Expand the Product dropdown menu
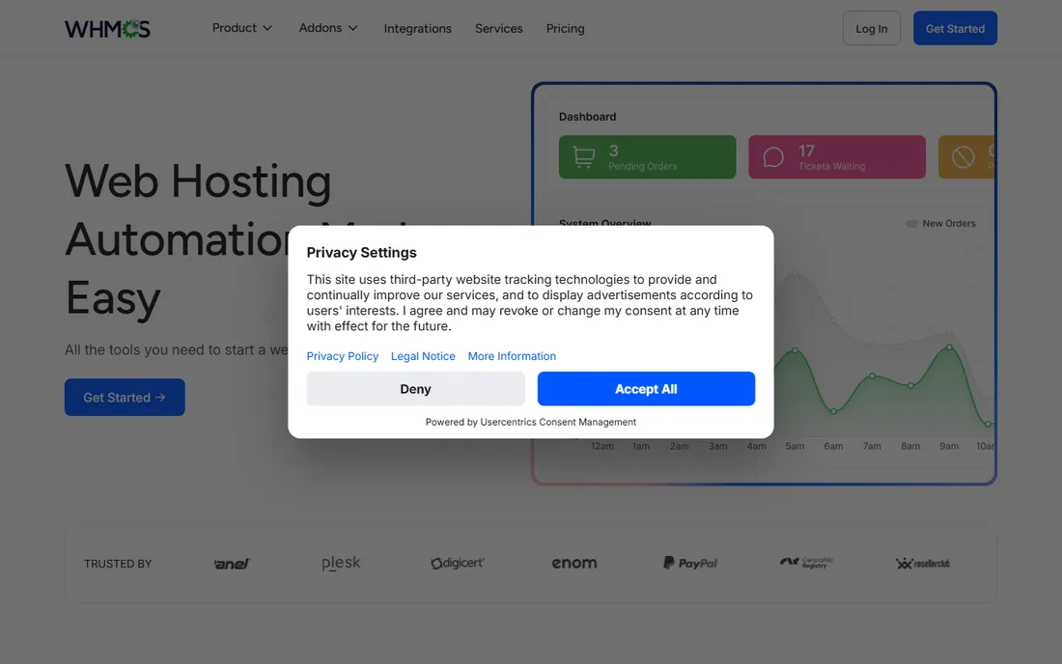The width and height of the screenshot is (1062, 664). pyautogui.click(x=241, y=28)
